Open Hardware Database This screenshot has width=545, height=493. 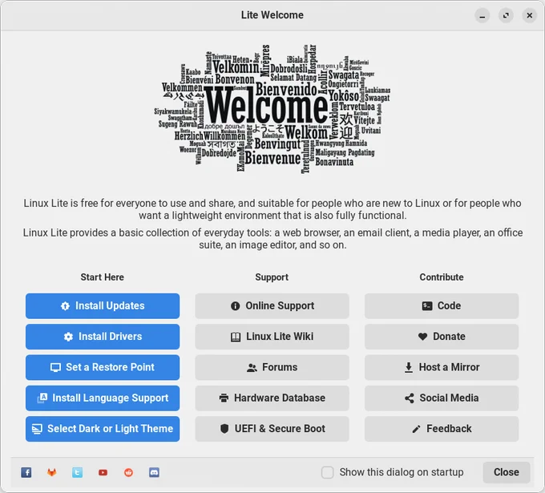pyautogui.click(x=272, y=398)
